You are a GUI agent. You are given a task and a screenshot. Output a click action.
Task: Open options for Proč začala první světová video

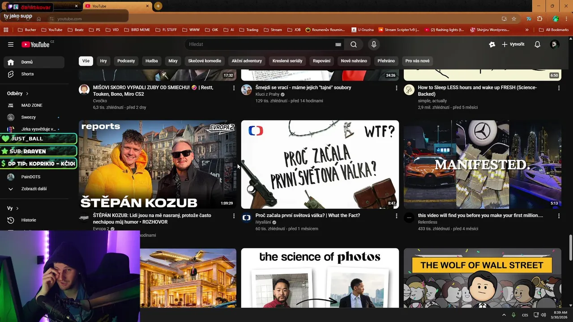click(396, 216)
